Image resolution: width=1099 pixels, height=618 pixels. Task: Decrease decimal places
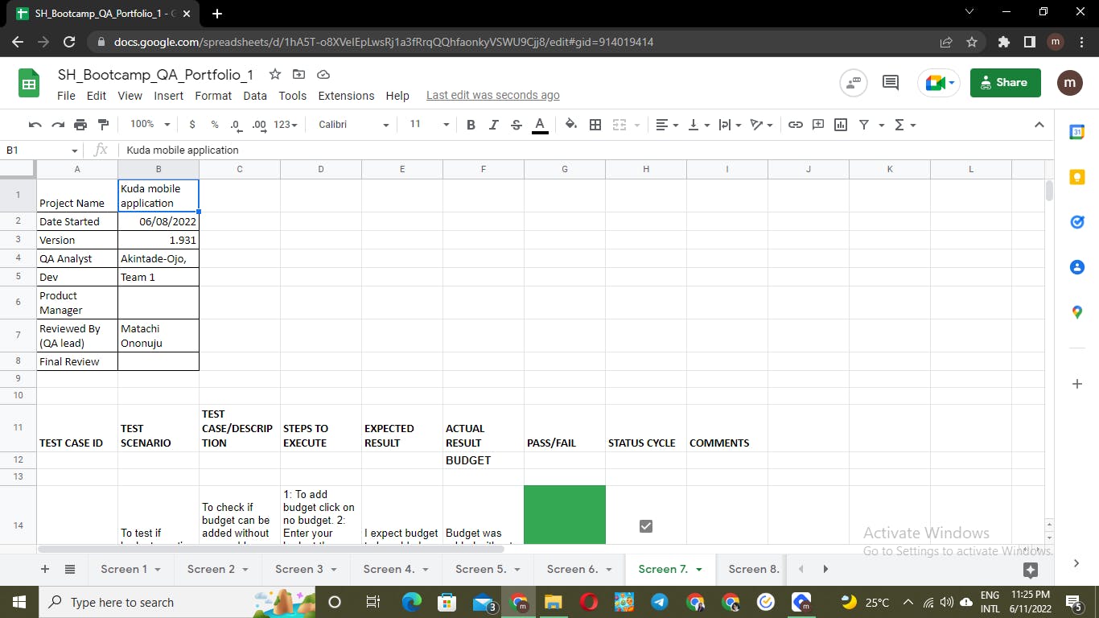(x=236, y=125)
